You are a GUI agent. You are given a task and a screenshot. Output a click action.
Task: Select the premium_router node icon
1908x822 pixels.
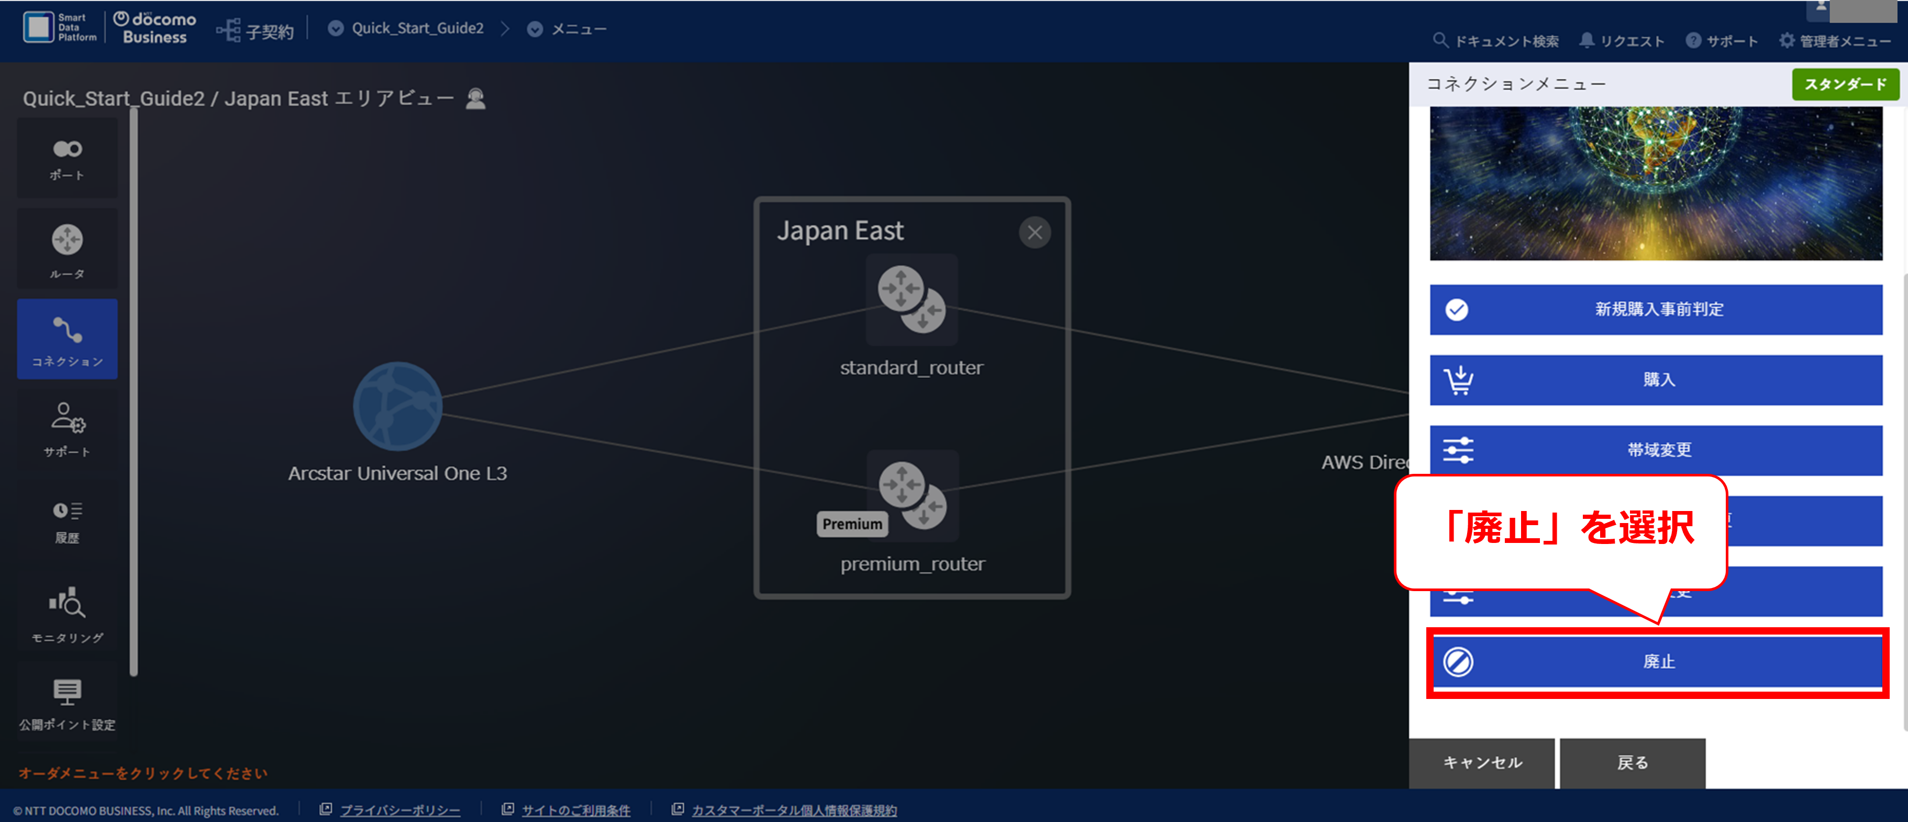(912, 495)
